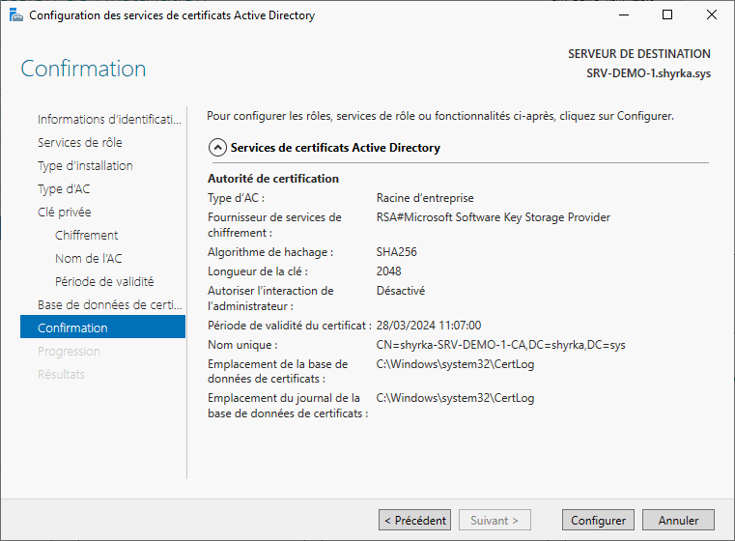The width and height of the screenshot is (735, 541).
Task: Select the highlighted Confirmation step
Action: [72, 328]
